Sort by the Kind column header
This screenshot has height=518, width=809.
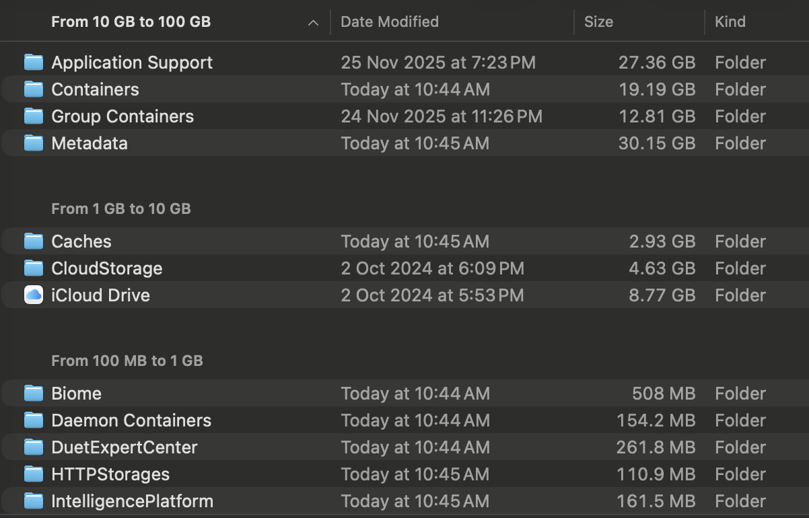[x=730, y=22]
